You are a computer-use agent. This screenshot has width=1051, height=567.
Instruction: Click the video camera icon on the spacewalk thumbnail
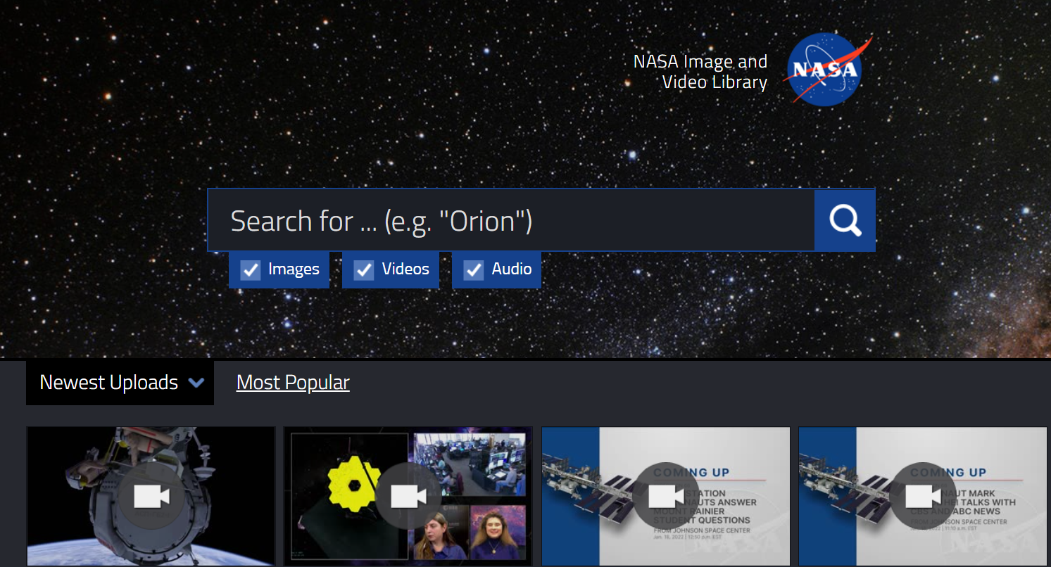152,497
